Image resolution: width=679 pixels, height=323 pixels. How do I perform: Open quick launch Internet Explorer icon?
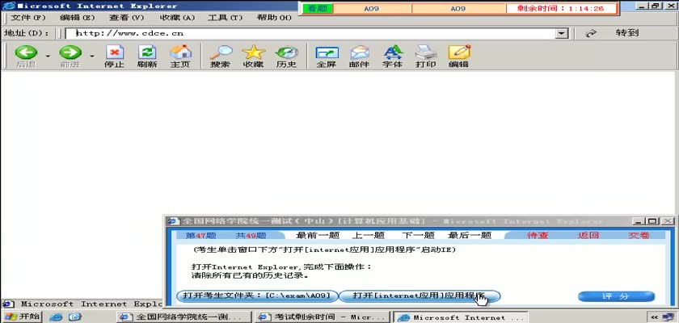pyautogui.click(x=56, y=317)
